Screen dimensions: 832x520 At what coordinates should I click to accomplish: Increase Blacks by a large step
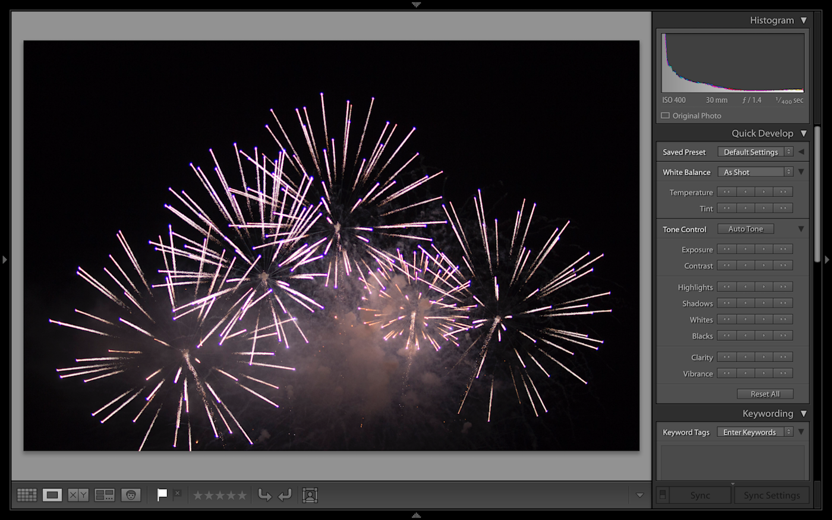783,336
